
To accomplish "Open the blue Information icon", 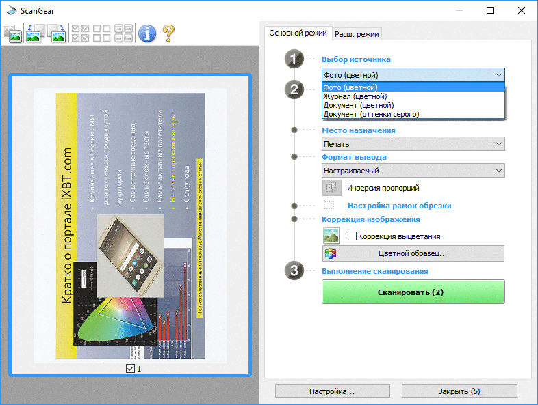I will click(147, 33).
